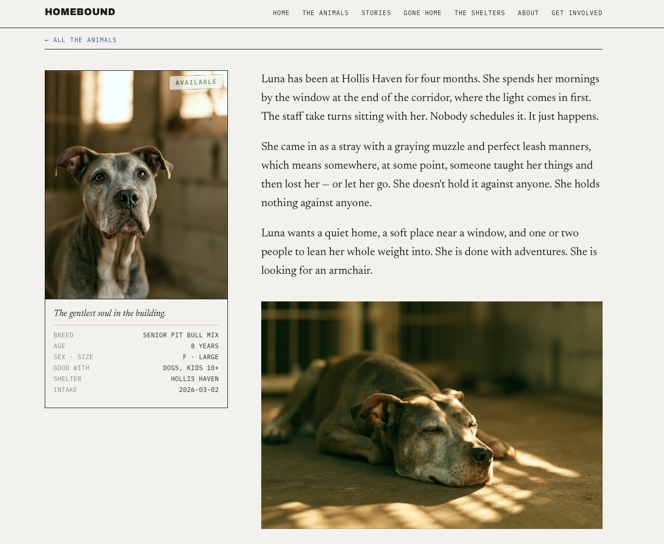This screenshot has width=664, height=544.
Task: Click the BREED label
Action: click(x=63, y=335)
